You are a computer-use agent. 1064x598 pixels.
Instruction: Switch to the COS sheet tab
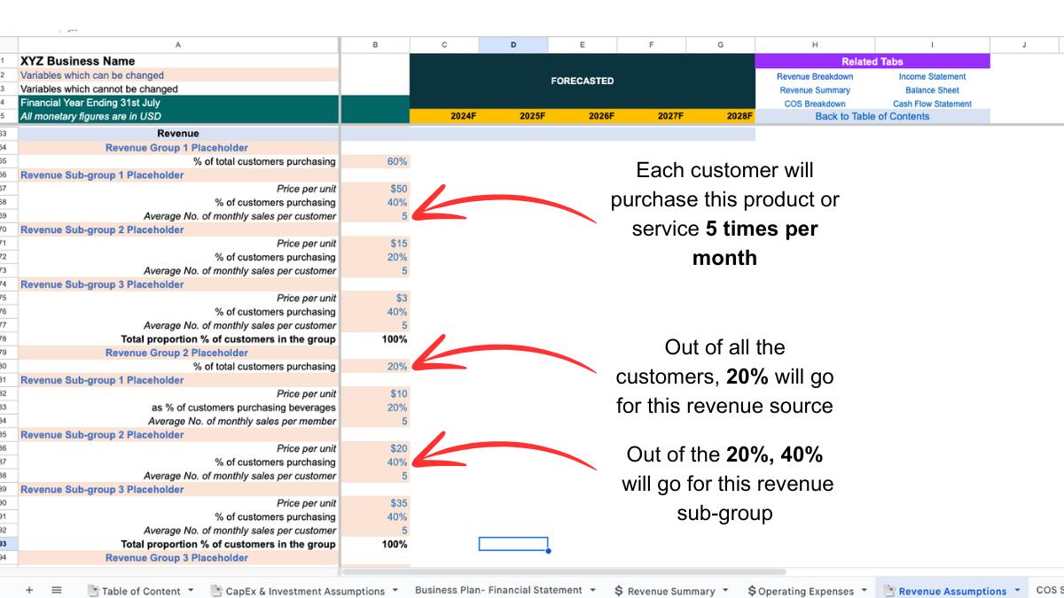[1048, 590]
